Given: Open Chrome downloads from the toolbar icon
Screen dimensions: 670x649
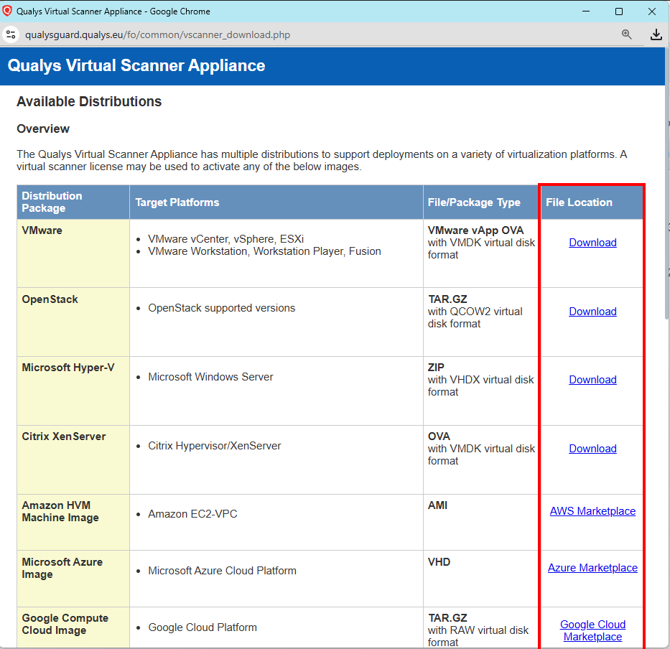Looking at the screenshot, I should 656,34.
